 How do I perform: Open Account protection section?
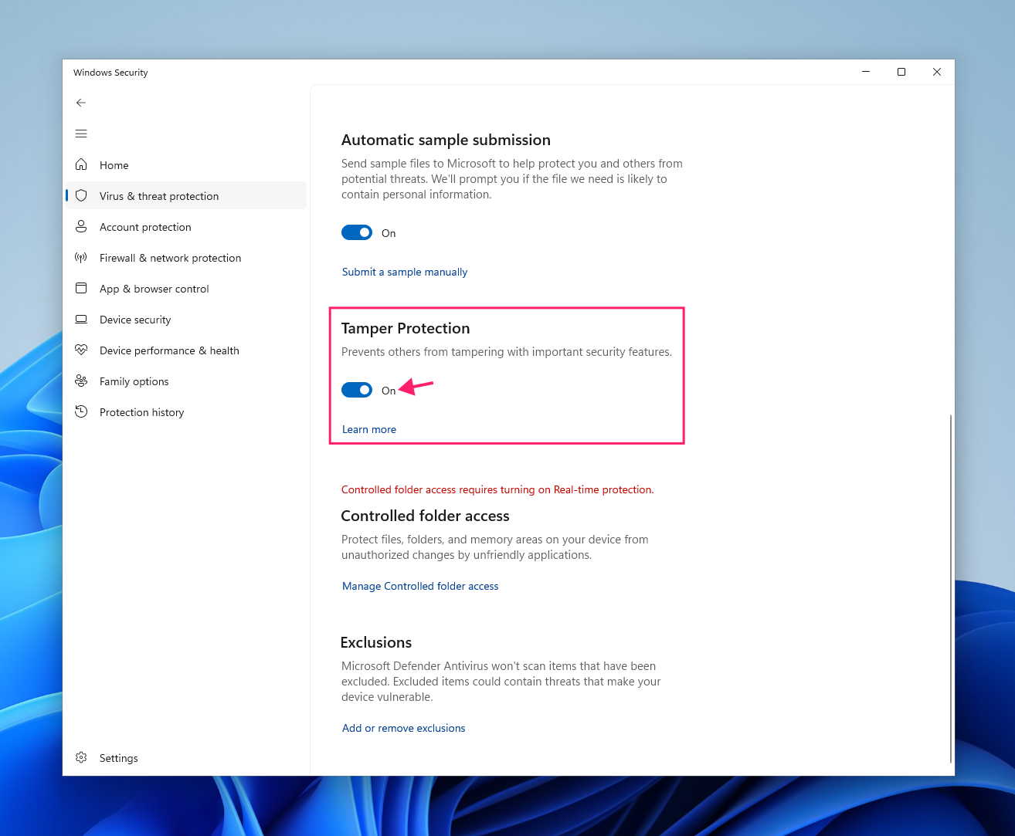tap(186, 226)
